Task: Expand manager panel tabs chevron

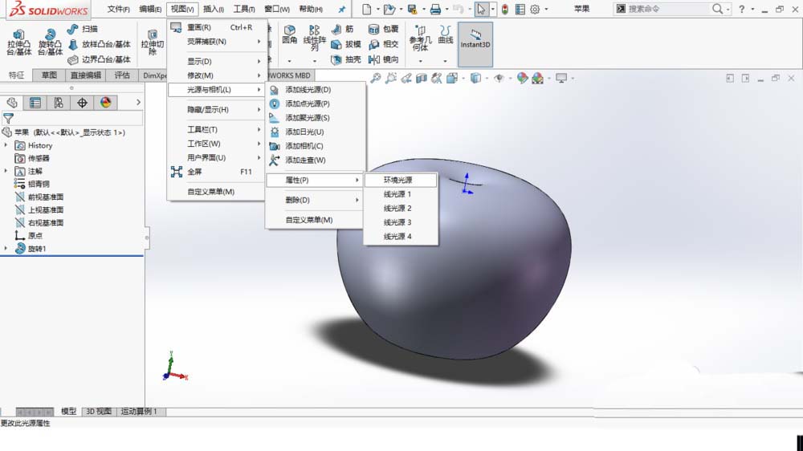Action: click(138, 103)
